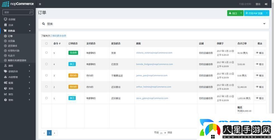Click the 登出 logout link
The image size is (274, 140).
point(258,4)
